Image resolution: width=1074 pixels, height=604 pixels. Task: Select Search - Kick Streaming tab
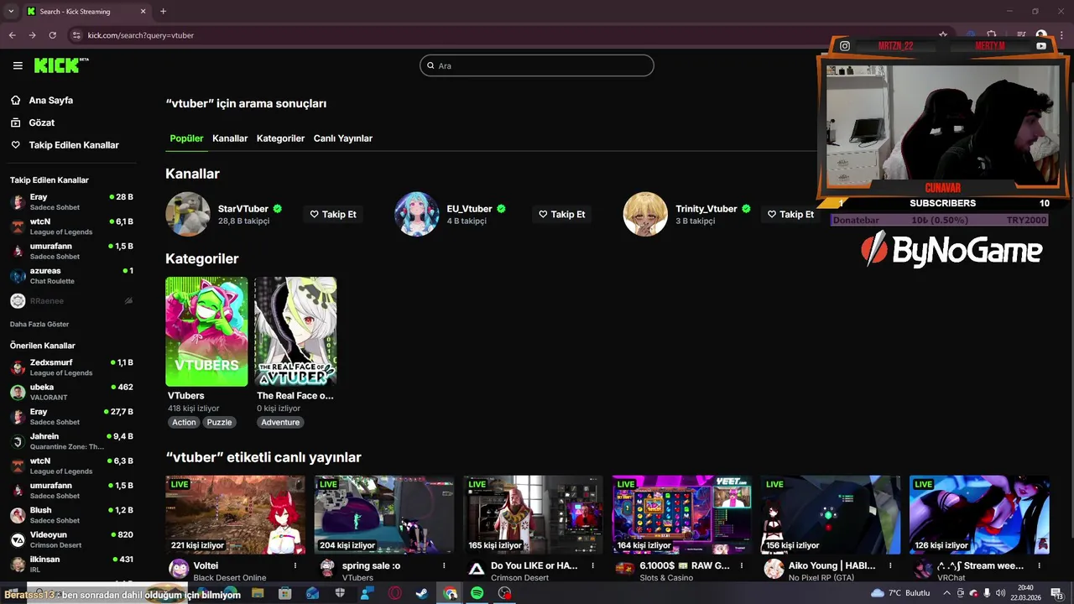coord(86,12)
